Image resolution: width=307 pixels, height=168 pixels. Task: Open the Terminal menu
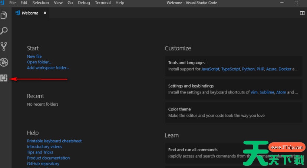[x=103, y=3]
